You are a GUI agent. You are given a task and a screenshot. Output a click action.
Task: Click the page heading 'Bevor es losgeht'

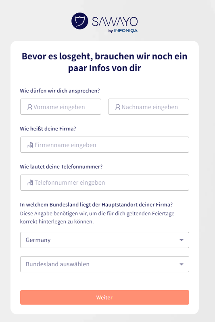pyautogui.click(x=104, y=62)
